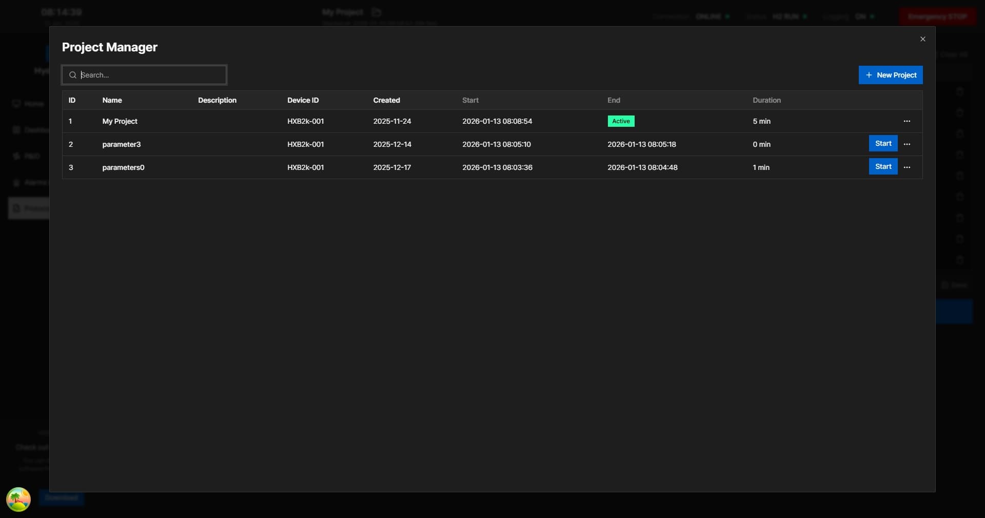The image size is (985, 518).
Task: Select the My Project row name
Action: [120, 121]
